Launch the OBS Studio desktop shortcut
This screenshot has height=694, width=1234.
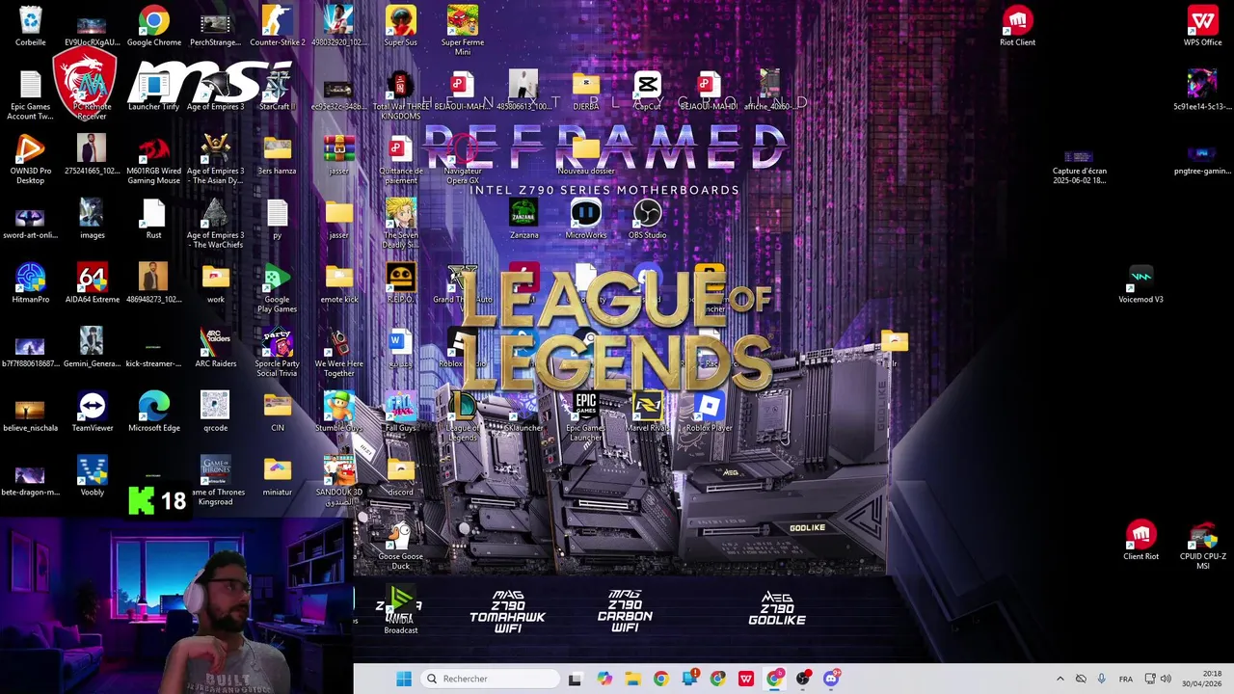[648, 220]
